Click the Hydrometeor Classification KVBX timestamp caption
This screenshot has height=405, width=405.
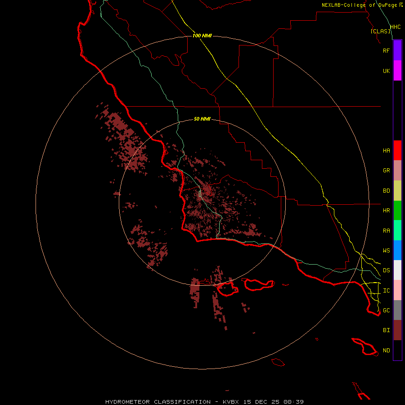point(204,402)
